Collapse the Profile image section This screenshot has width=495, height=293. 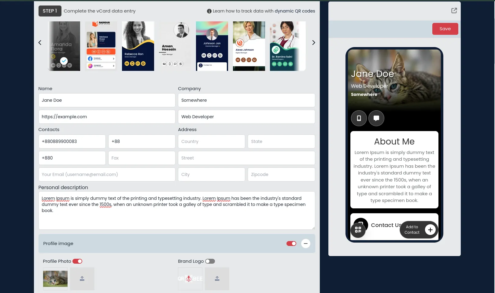tap(306, 244)
